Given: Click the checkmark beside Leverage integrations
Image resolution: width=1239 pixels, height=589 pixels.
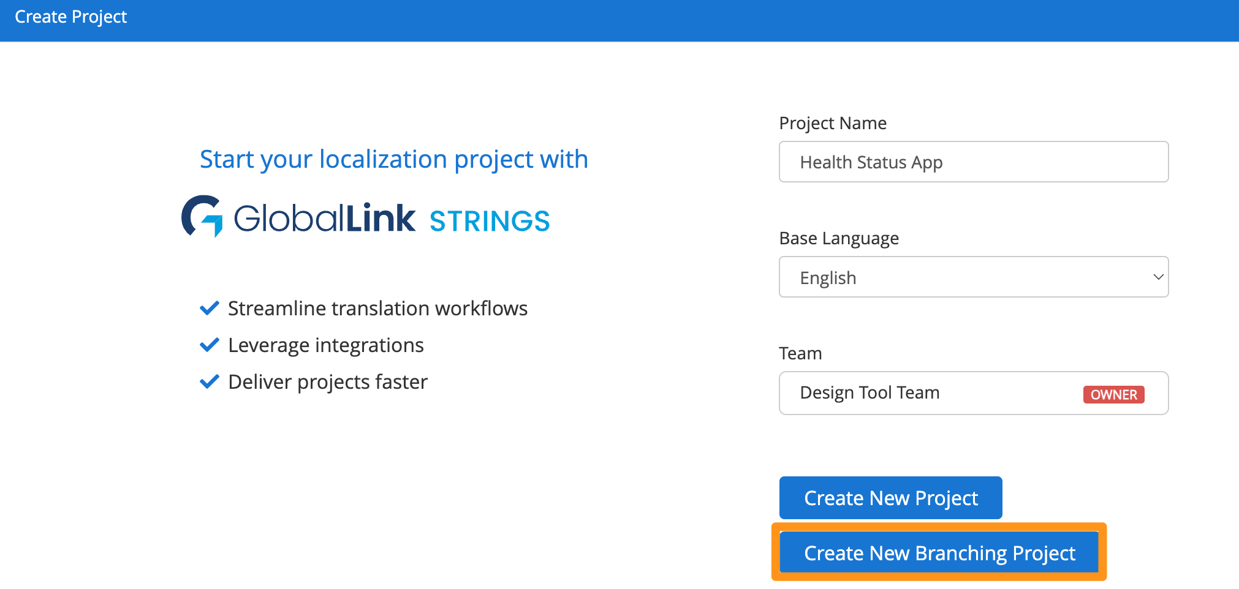Looking at the screenshot, I should (210, 345).
